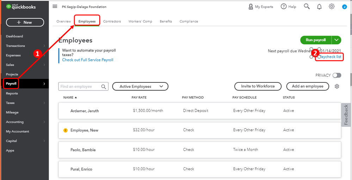This screenshot has width=352, height=180.
Task: Toggle the PRIVACY switch
Action: tap(337, 75)
